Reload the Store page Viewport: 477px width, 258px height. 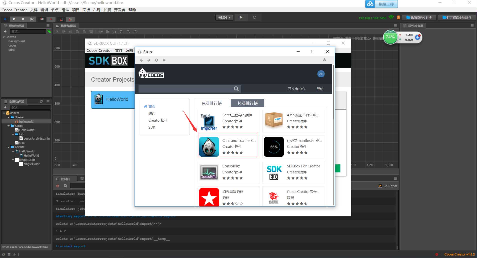pyautogui.click(x=156, y=60)
